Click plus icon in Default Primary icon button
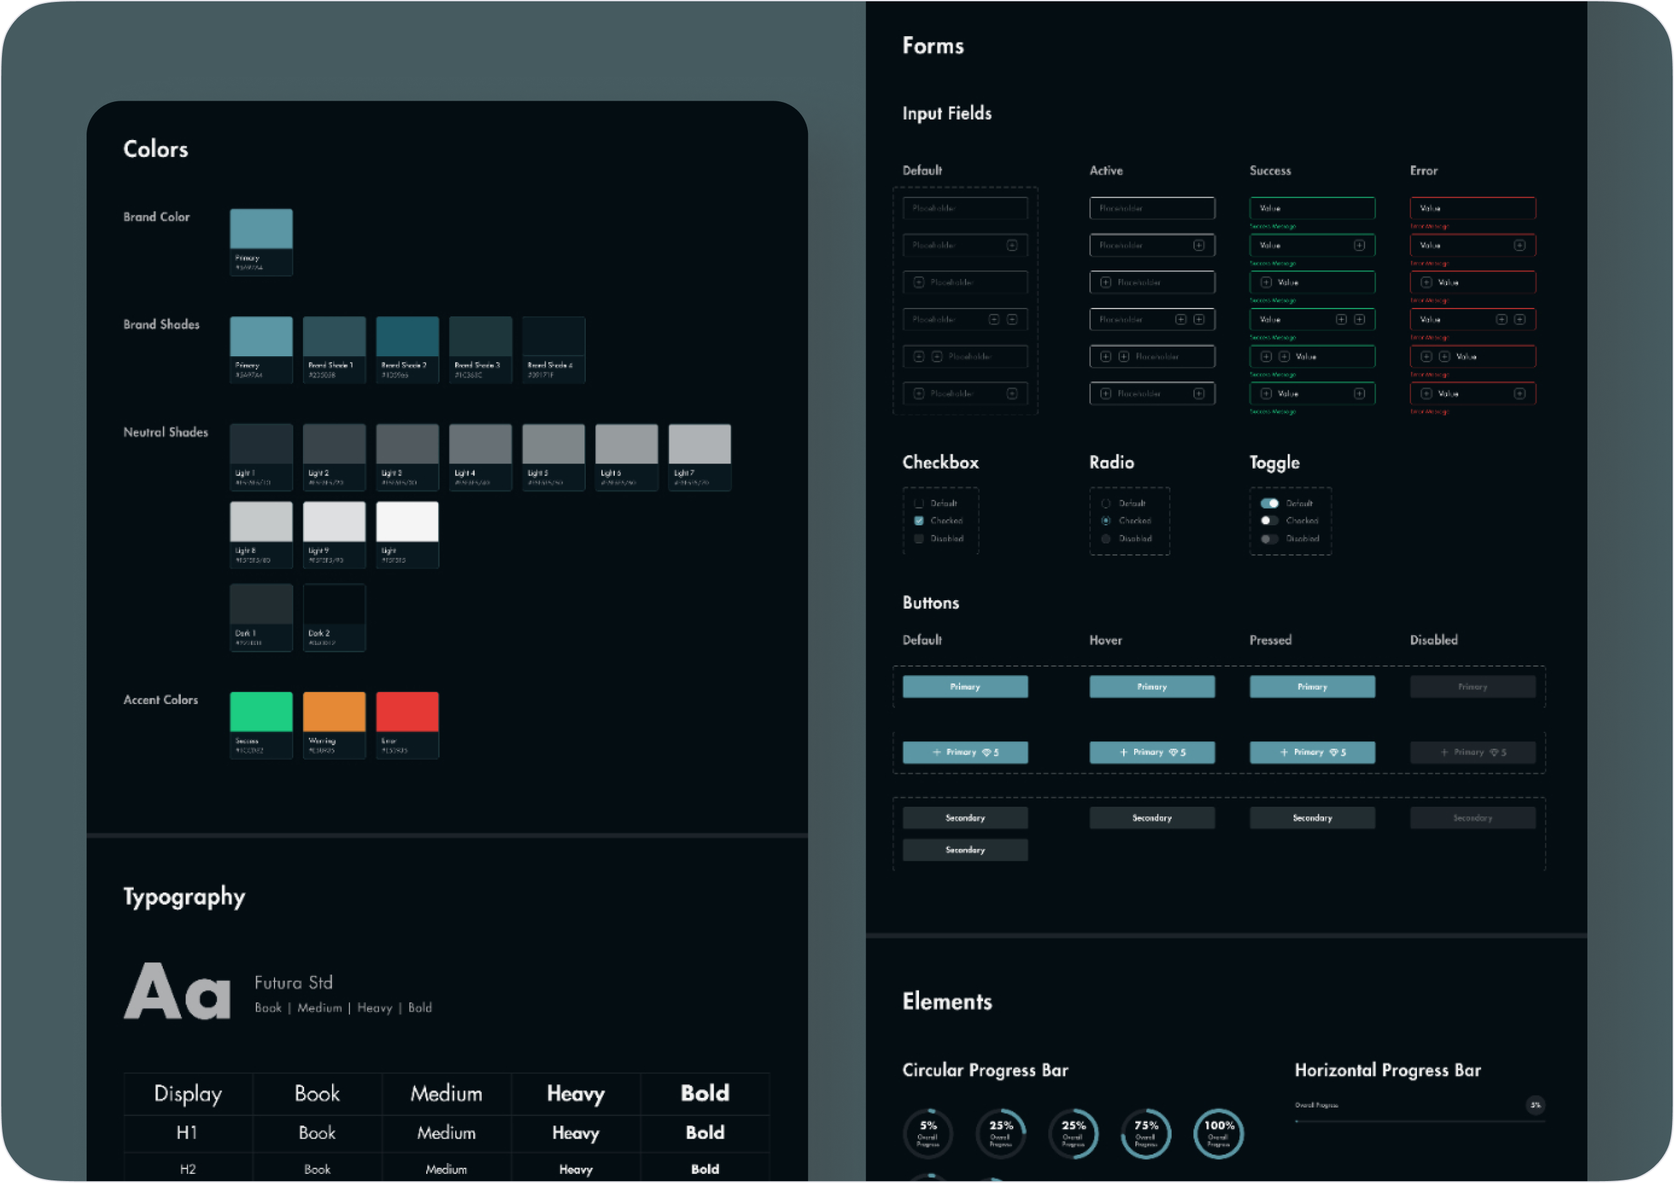The height and width of the screenshot is (1183, 1674). [937, 753]
